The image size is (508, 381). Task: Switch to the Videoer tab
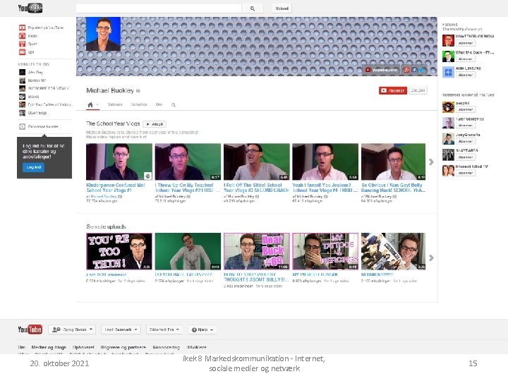point(115,104)
